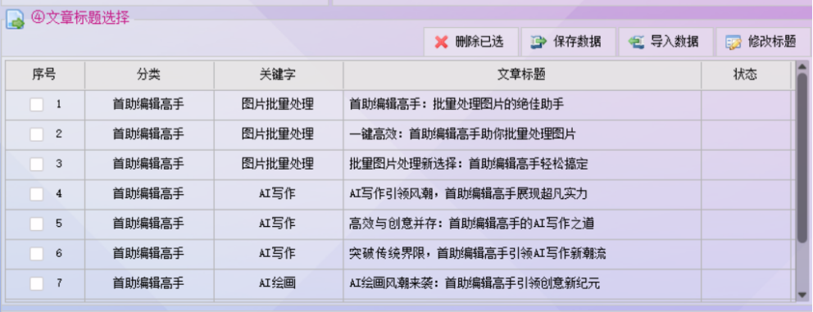Image resolution: width=813 pixels, height=312 pixels.
Task: Click the vertical scrollbar thumb
Action: [x=802, y=158]
